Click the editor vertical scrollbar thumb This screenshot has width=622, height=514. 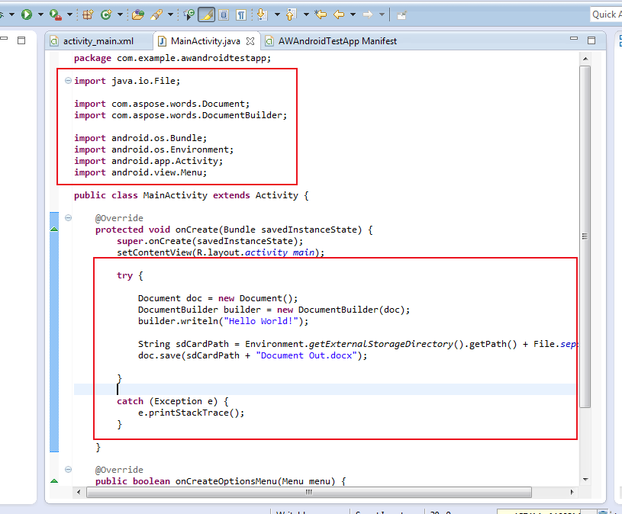coord(585,236)
